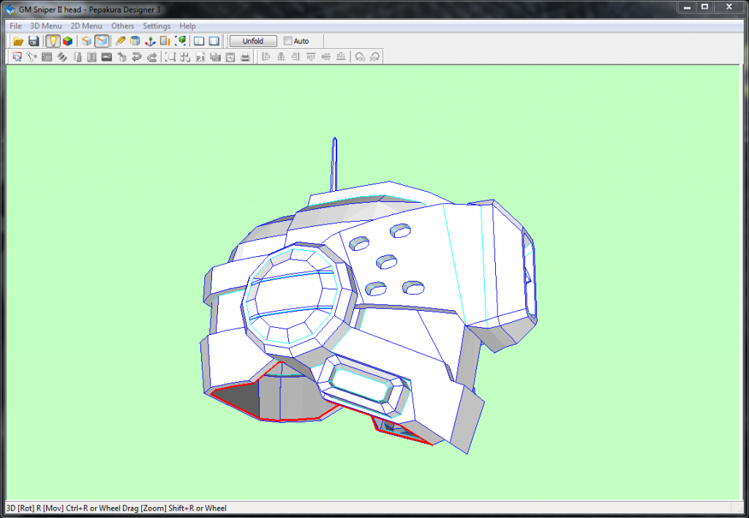Click the selection frame icon
The height and width of the screenshot is (518, 749).
click(170, 57)
